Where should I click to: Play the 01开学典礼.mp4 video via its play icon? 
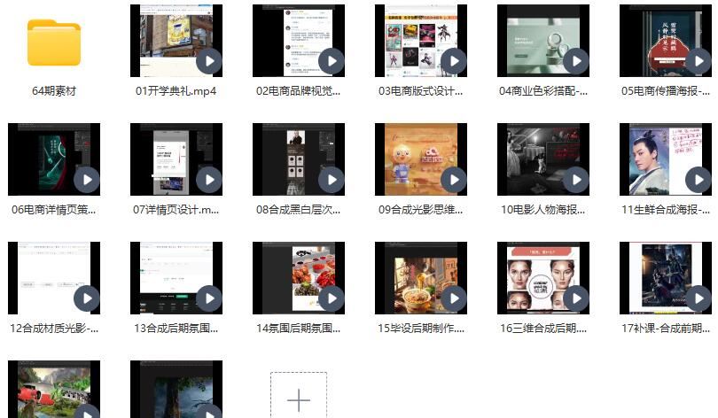pos(209,61)
